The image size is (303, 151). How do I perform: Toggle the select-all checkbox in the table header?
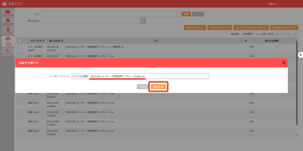click(20, 40)
